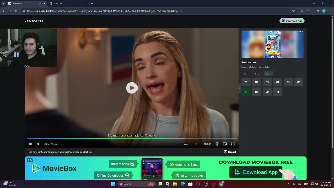Image resolution: width=334 pixels, height=188 pixels.
Task: Select season S03
Action: 268,74
